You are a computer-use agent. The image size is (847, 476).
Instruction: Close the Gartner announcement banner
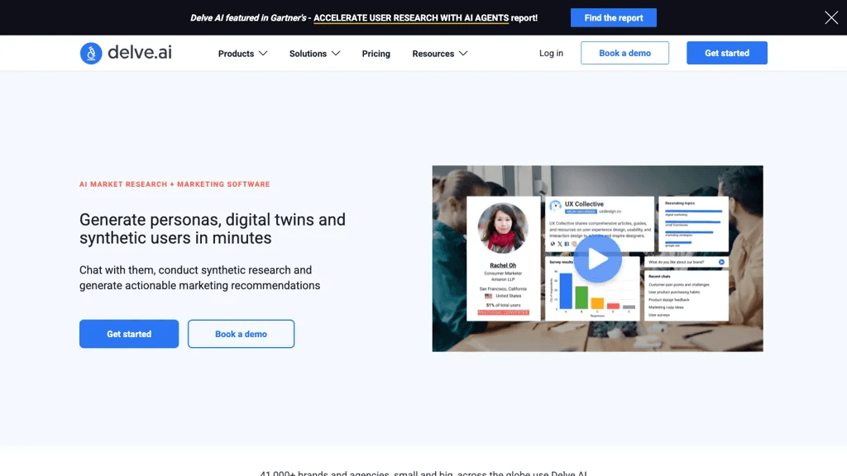tap(831, 18)
